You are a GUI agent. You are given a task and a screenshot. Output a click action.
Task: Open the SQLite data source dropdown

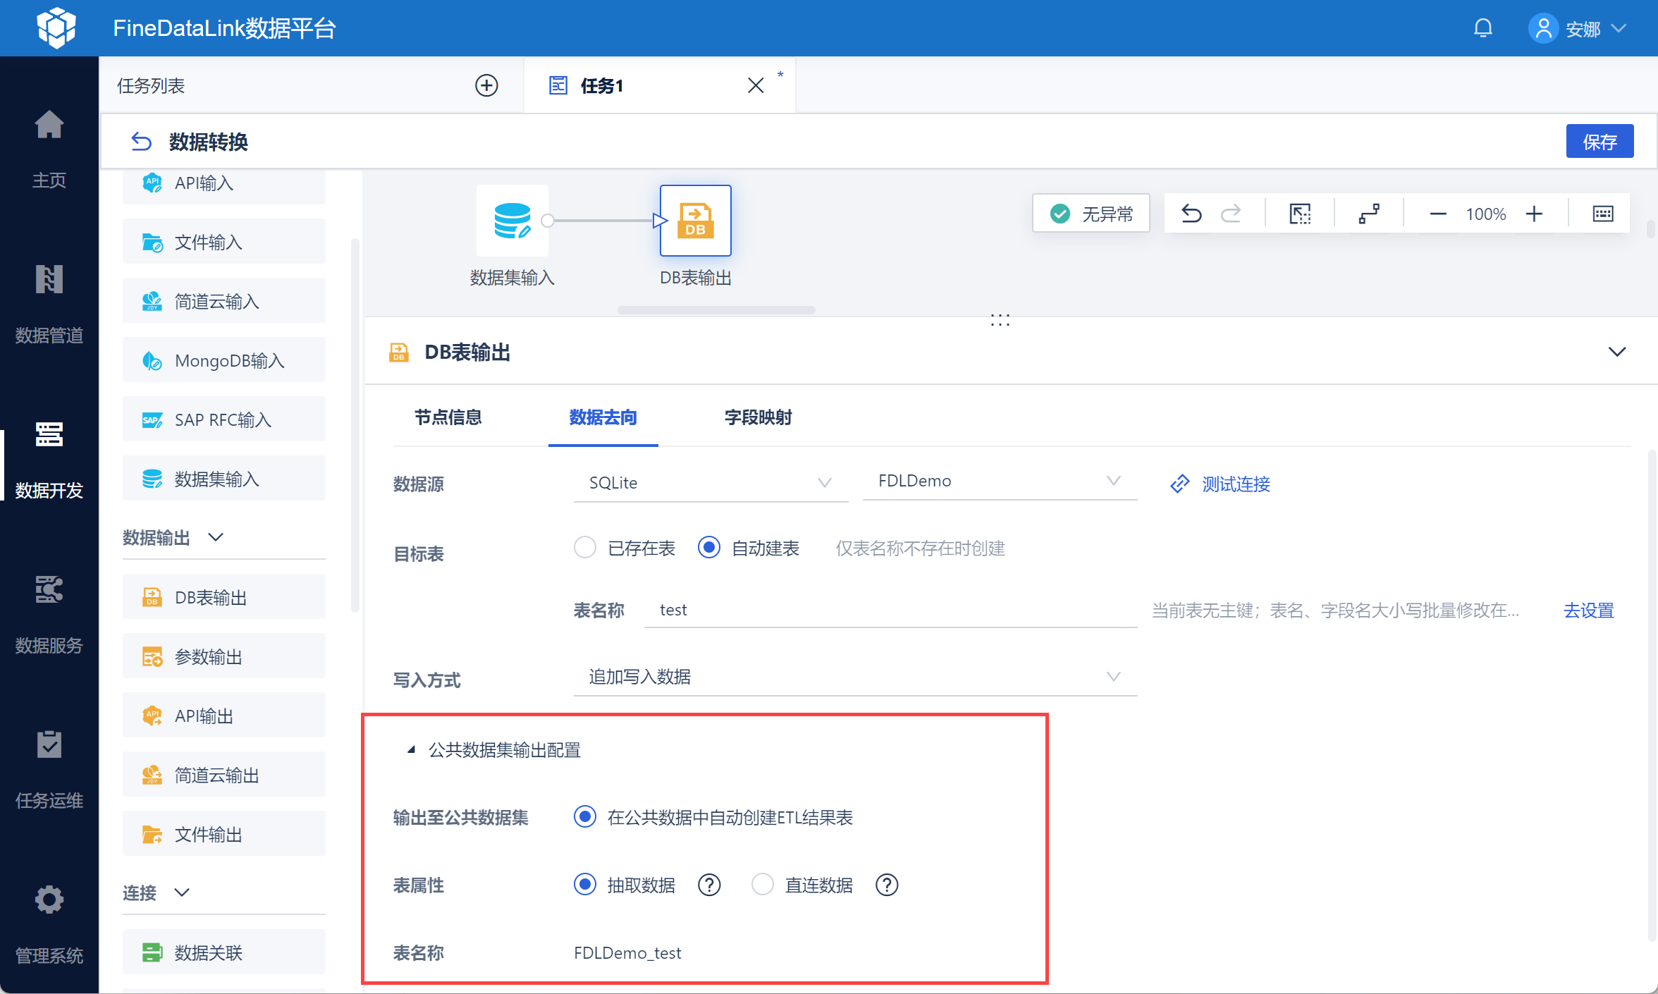[710, 483]
